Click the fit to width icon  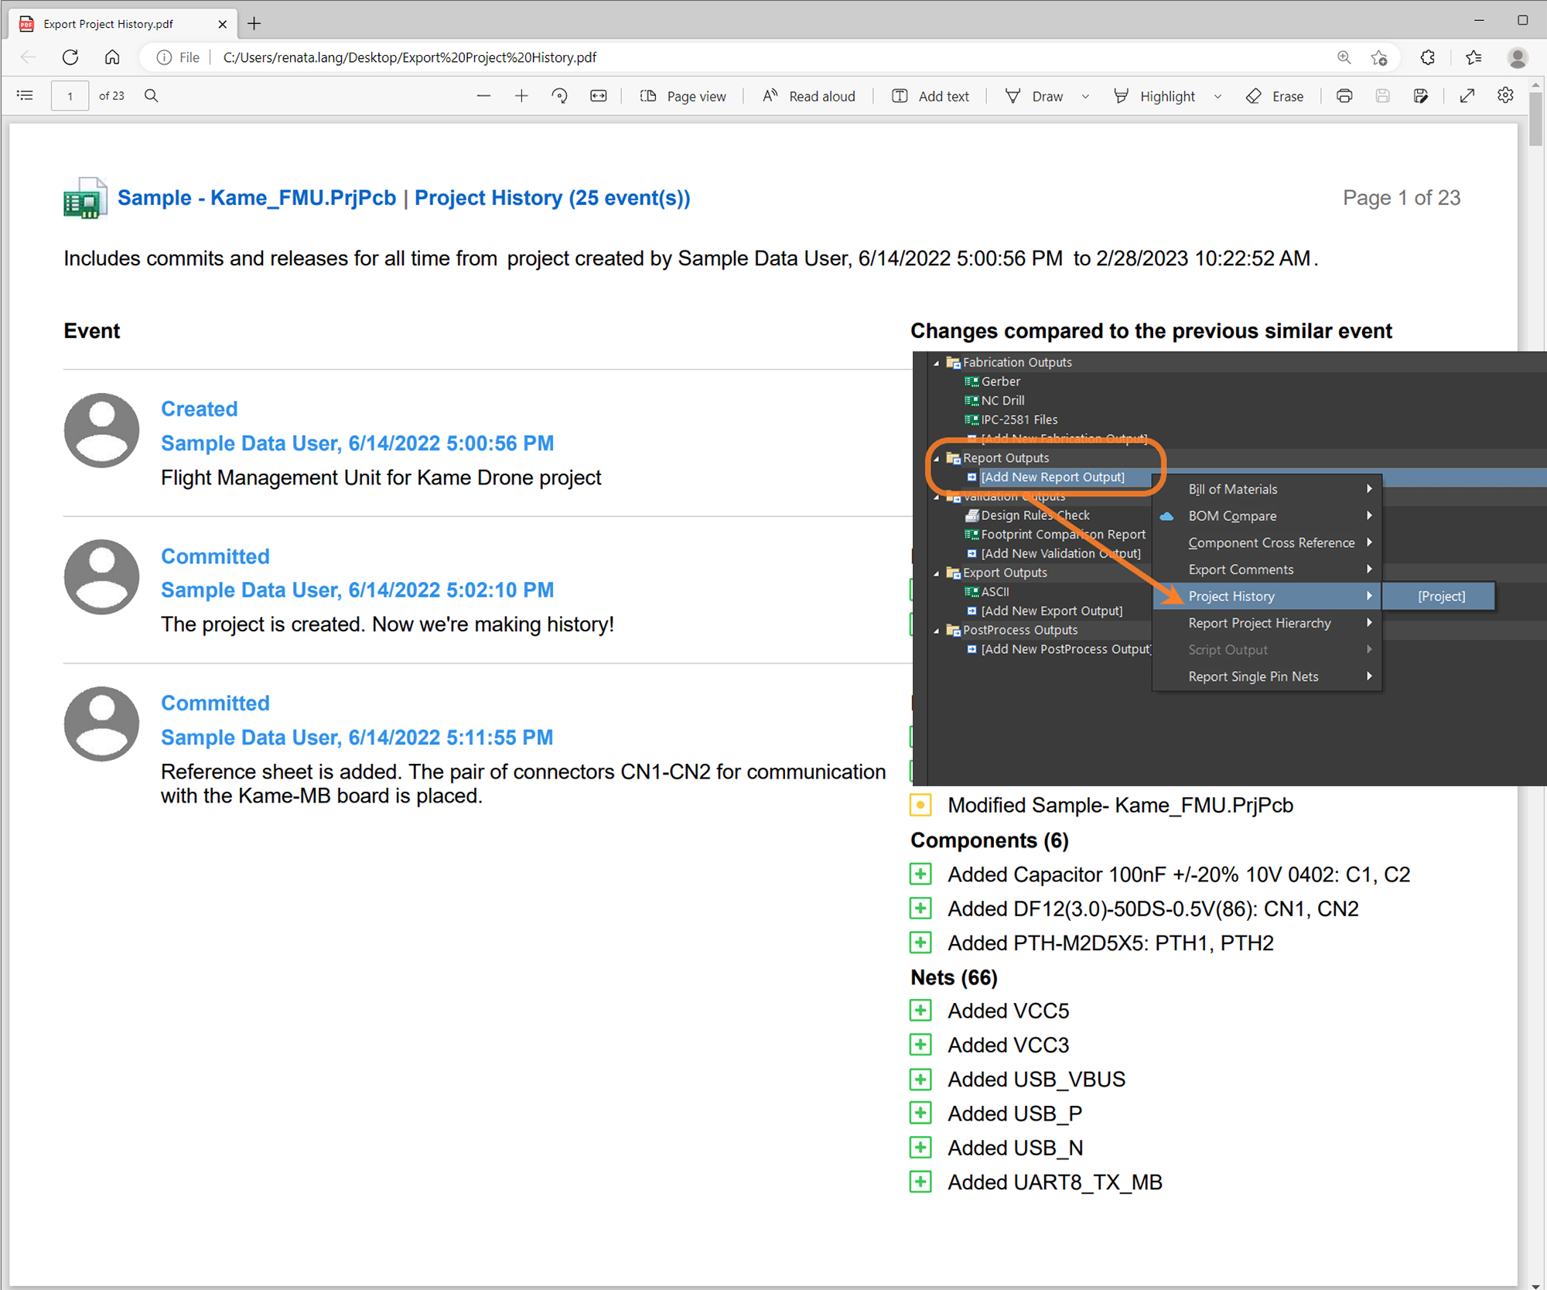point(598,96)
